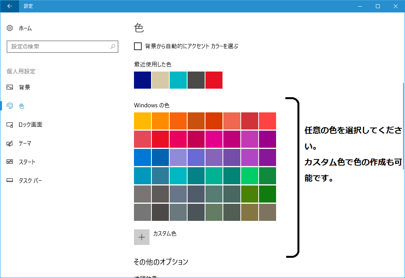Select the Start icon in sidebar
Screen dimensions: 405x278
coord(10,162)
